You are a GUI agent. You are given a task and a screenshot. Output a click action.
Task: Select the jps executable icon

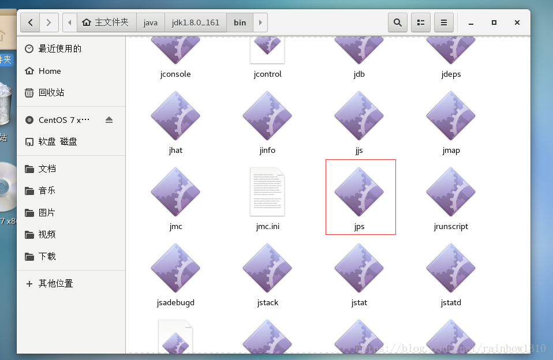[359, 192]
